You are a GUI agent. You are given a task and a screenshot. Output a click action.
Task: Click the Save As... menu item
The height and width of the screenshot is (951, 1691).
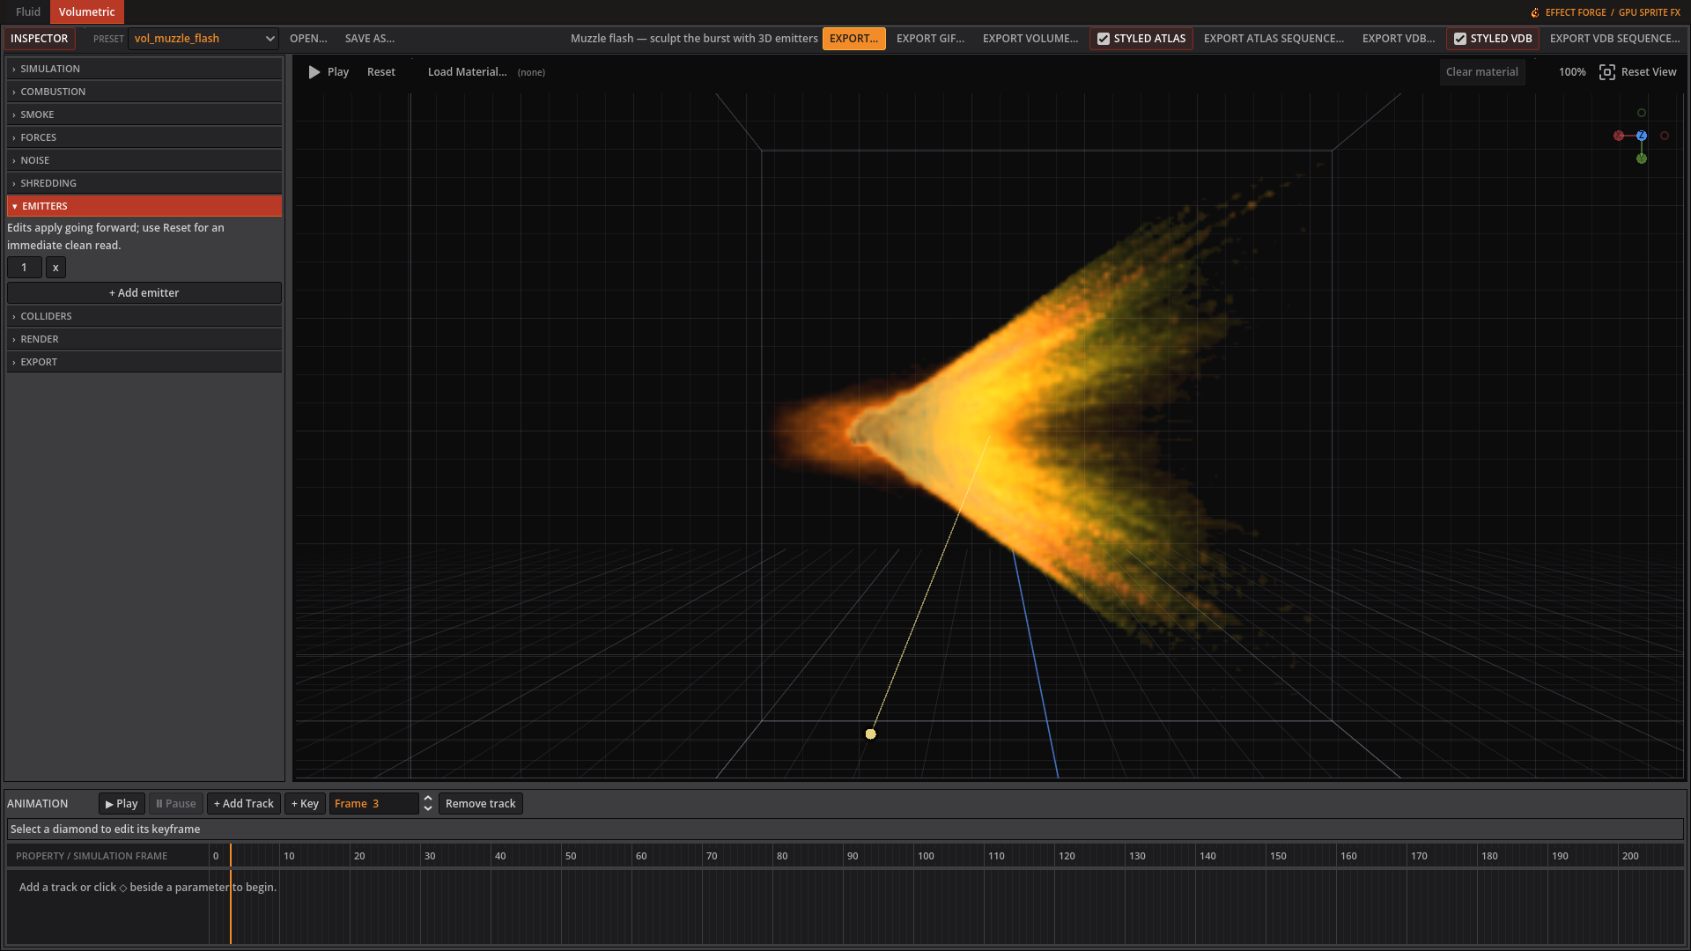pyautogui.click(x=370, y=39)
